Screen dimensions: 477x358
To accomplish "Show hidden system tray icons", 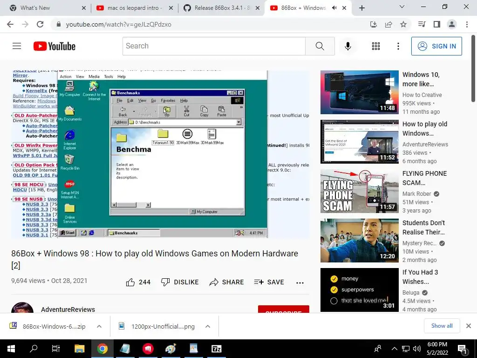I will click(394, 349).
